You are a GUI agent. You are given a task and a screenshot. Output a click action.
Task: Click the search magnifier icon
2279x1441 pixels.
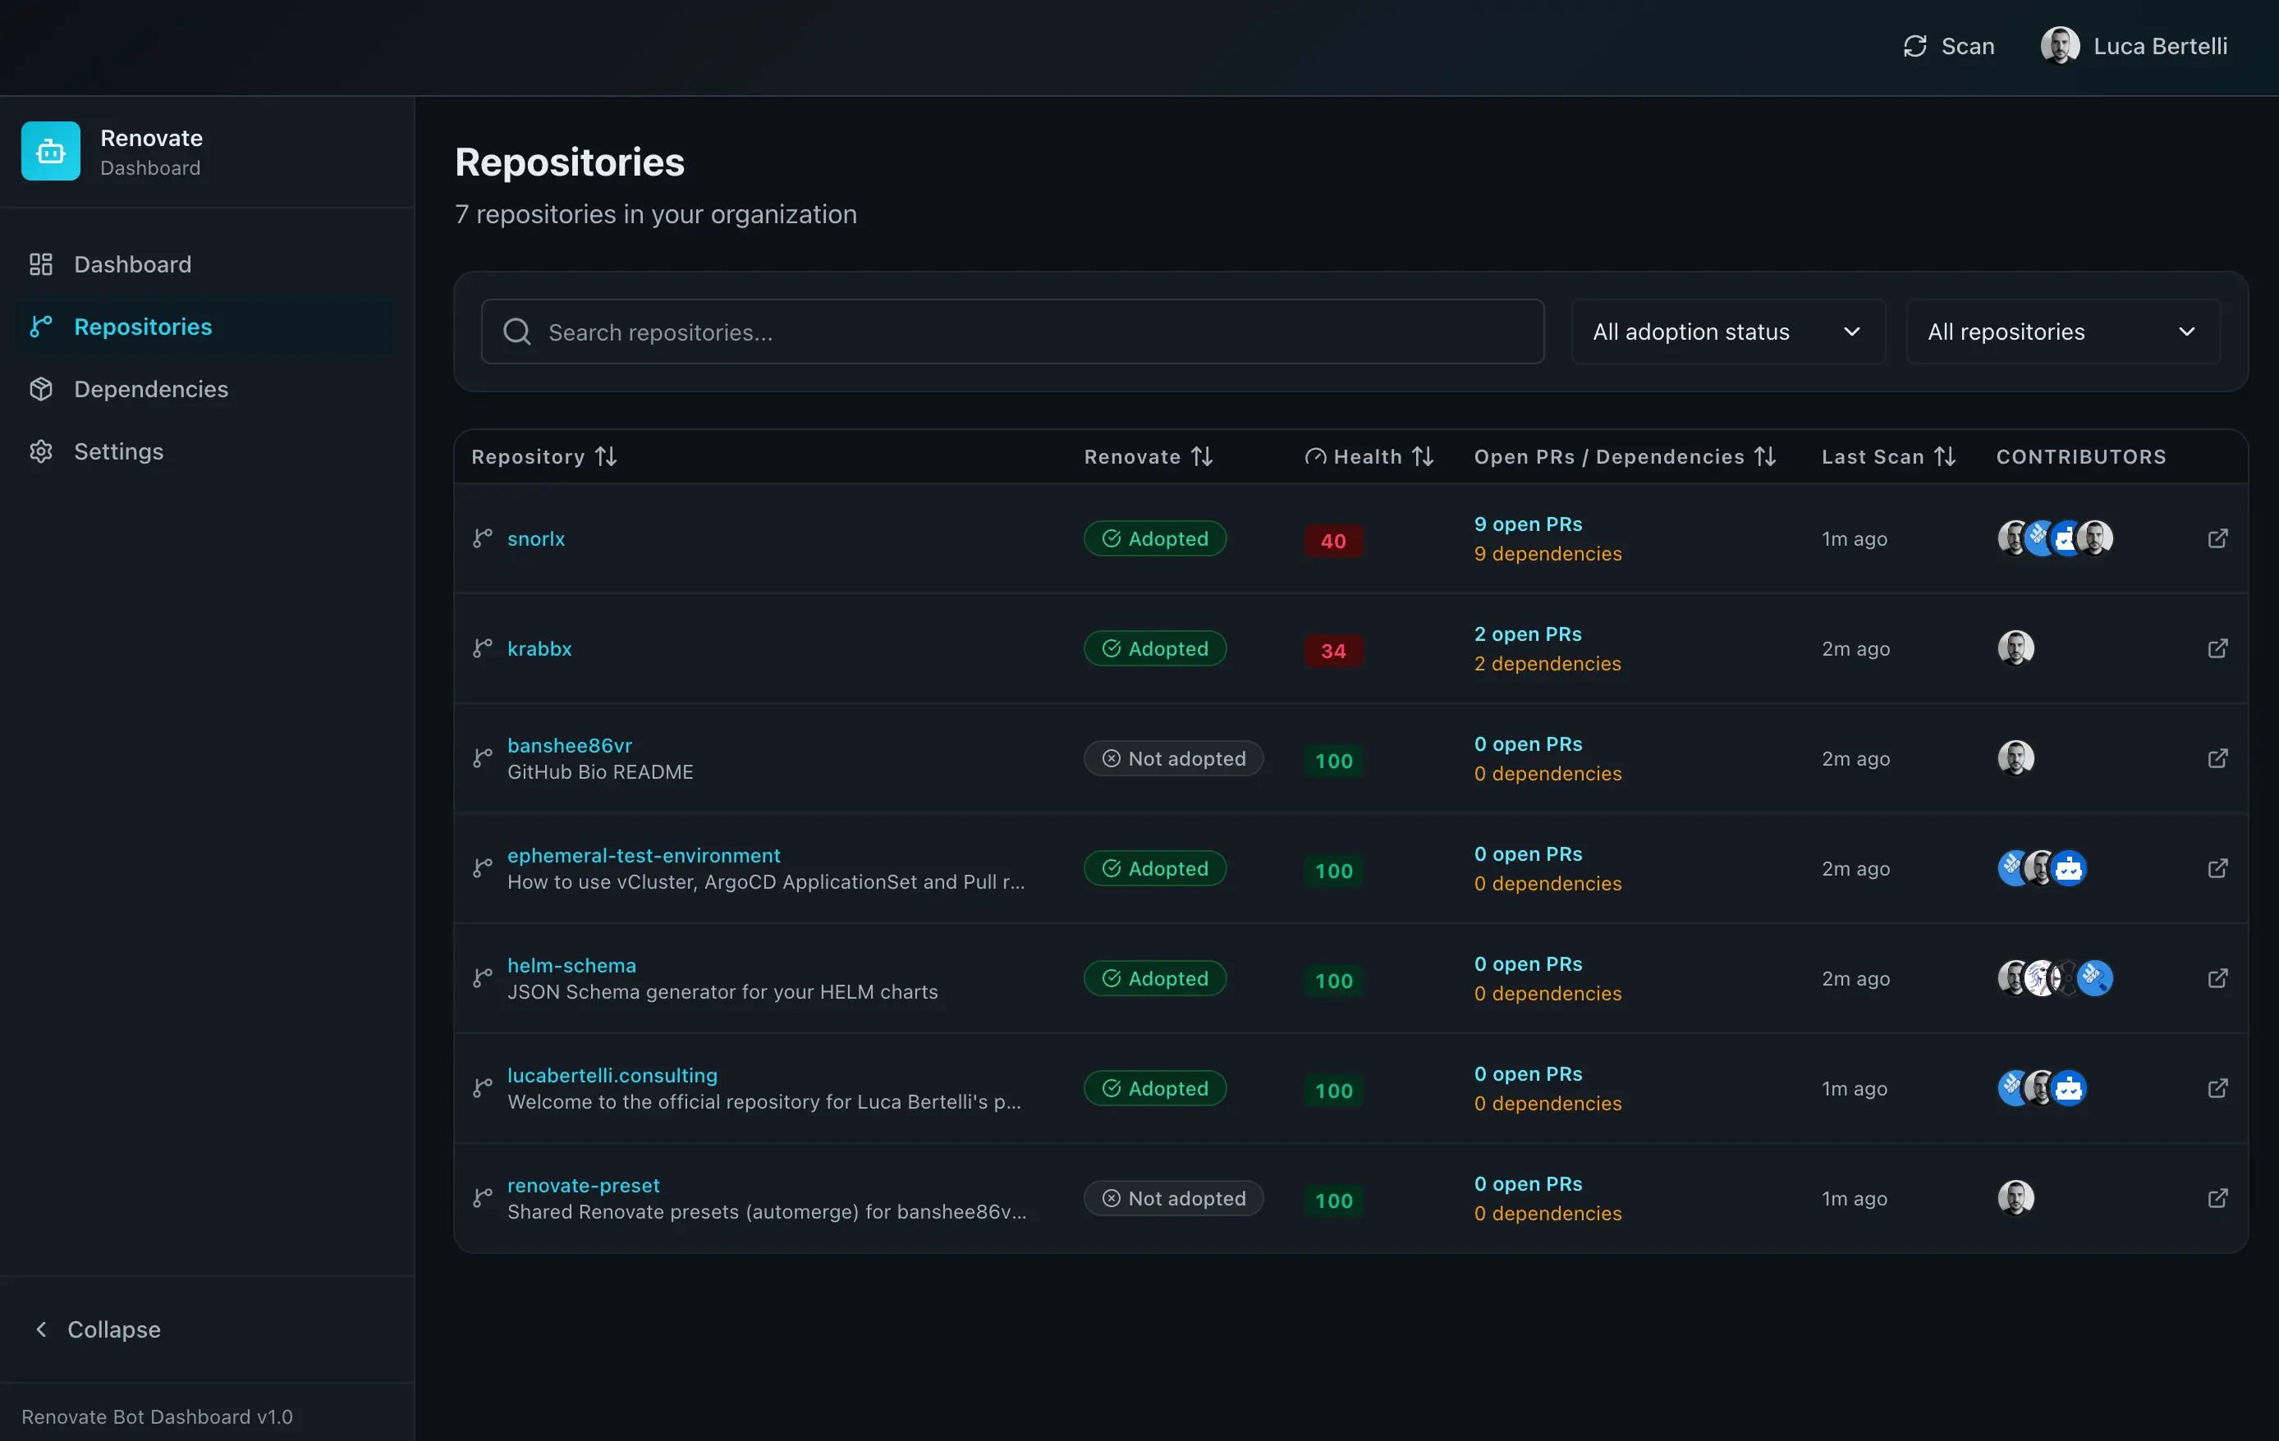pos(516,332)
